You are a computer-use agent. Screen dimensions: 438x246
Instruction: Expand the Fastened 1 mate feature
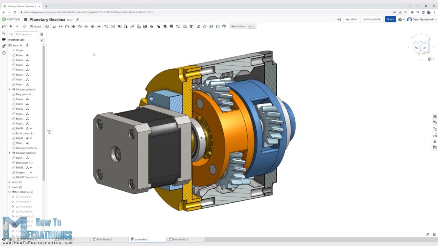[13, 197]
